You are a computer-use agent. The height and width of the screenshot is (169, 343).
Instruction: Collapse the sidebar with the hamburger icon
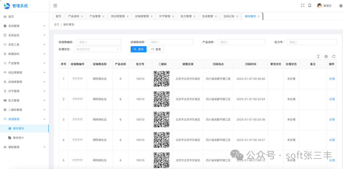55,6
